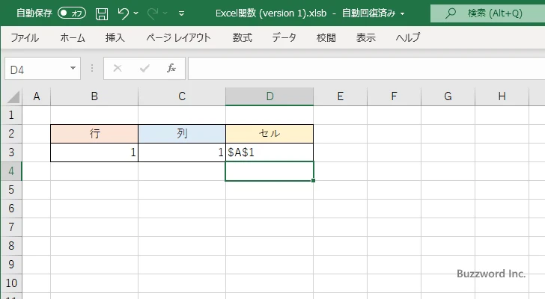Click the 列 header cell C2

coord(182,134)
